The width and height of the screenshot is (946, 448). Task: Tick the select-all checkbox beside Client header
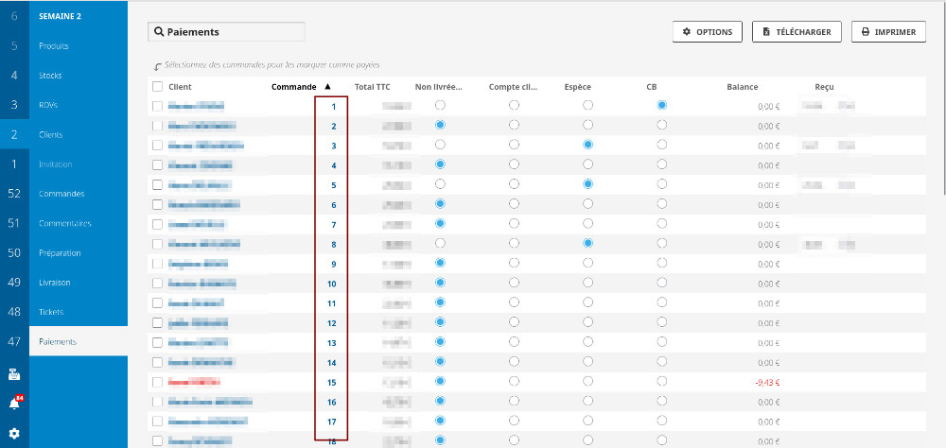(157, 87)
